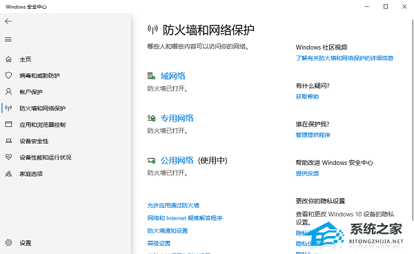Open 网络和 Internet 疑难解答程序
Image resolution: width=414 pixels, height=254 pixels.
tap(185, 218)
